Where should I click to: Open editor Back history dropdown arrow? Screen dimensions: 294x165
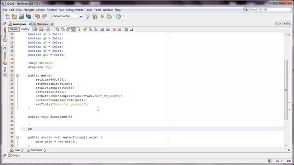45,29
